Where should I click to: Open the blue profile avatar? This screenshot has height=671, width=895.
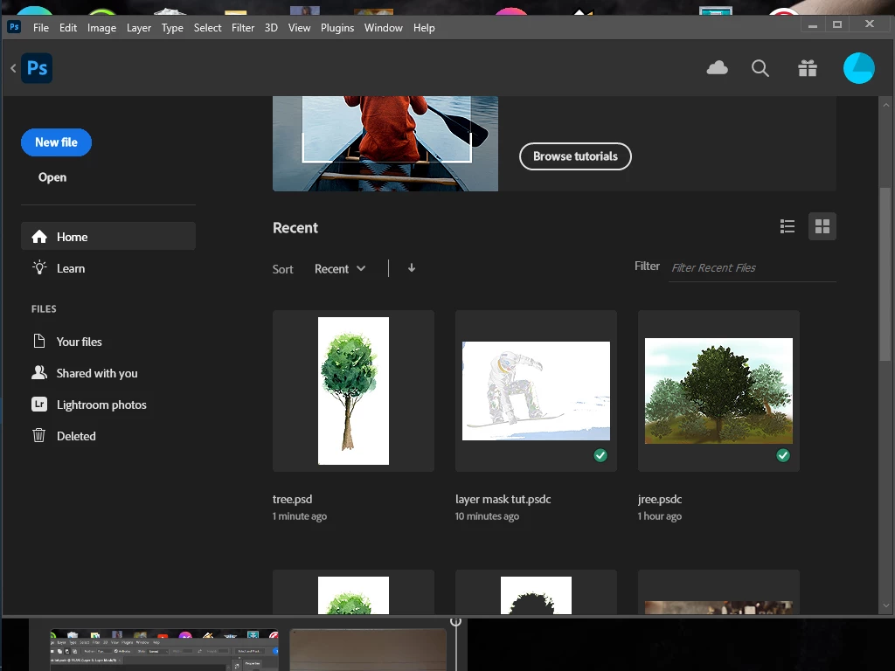point(858,68)
